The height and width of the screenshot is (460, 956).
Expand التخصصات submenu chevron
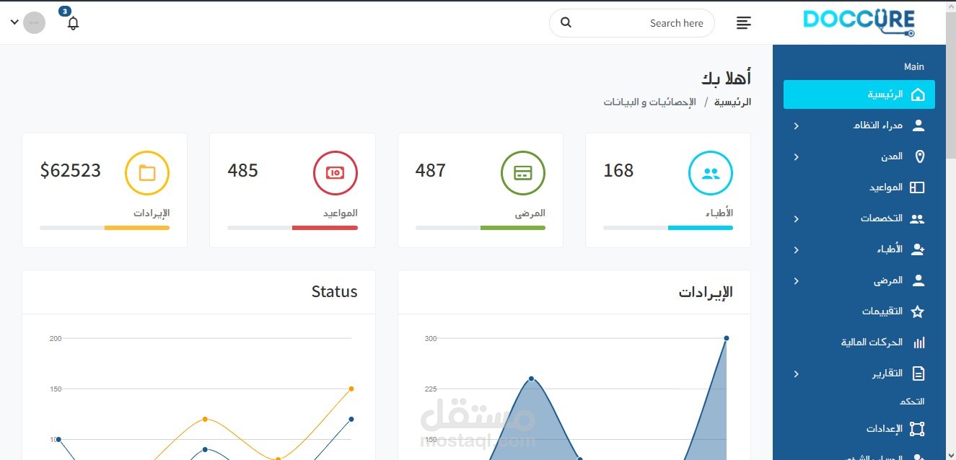(797, 219)
